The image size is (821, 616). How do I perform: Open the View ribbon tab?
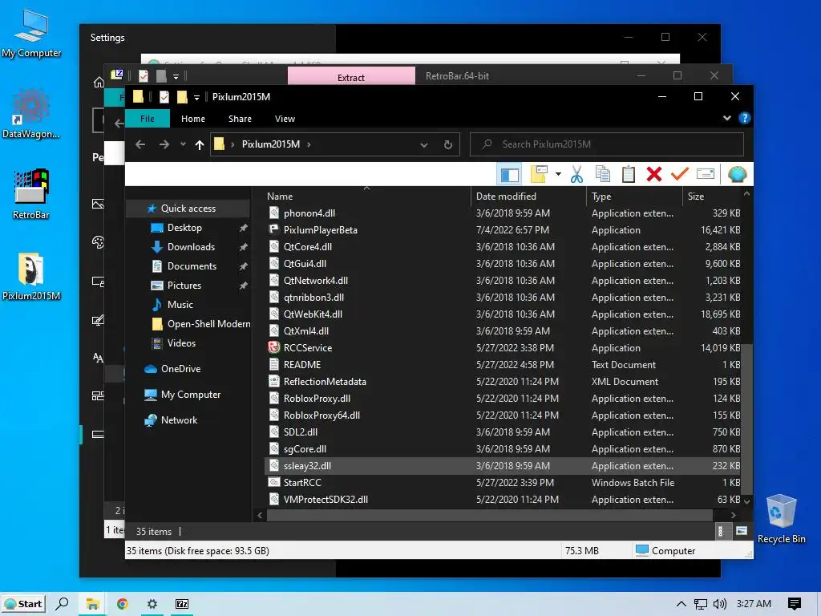click(285, 119)
